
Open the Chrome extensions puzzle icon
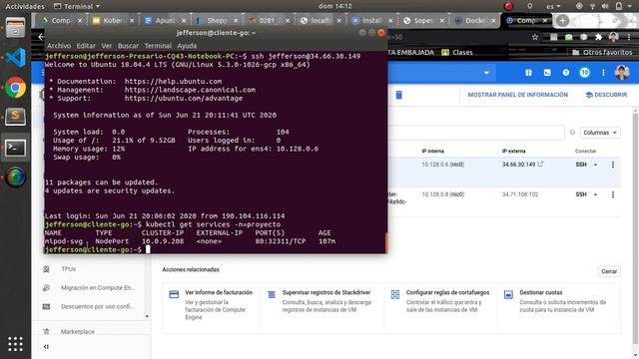(x=599, y=37)
